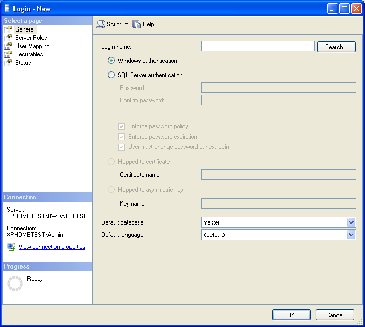Select Windows authentication radio button
365x327 pixels.
(111, 61)
